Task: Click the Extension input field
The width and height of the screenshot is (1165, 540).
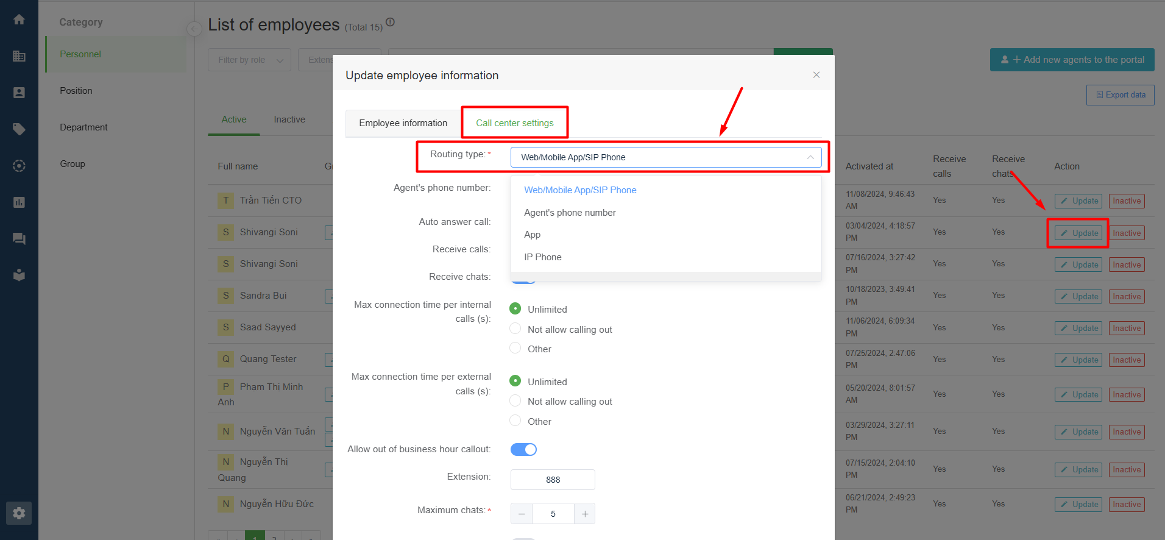Action: click(x=553, y=480)
